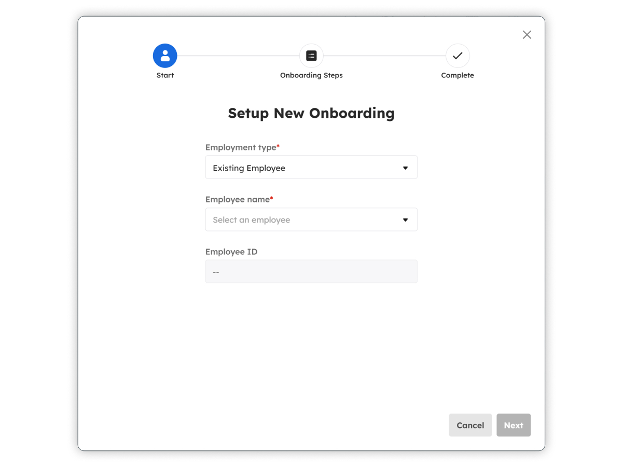Viewport: 623px width, 467px height.
Task: Click the Employment type field label
Action: pos(242,147)
